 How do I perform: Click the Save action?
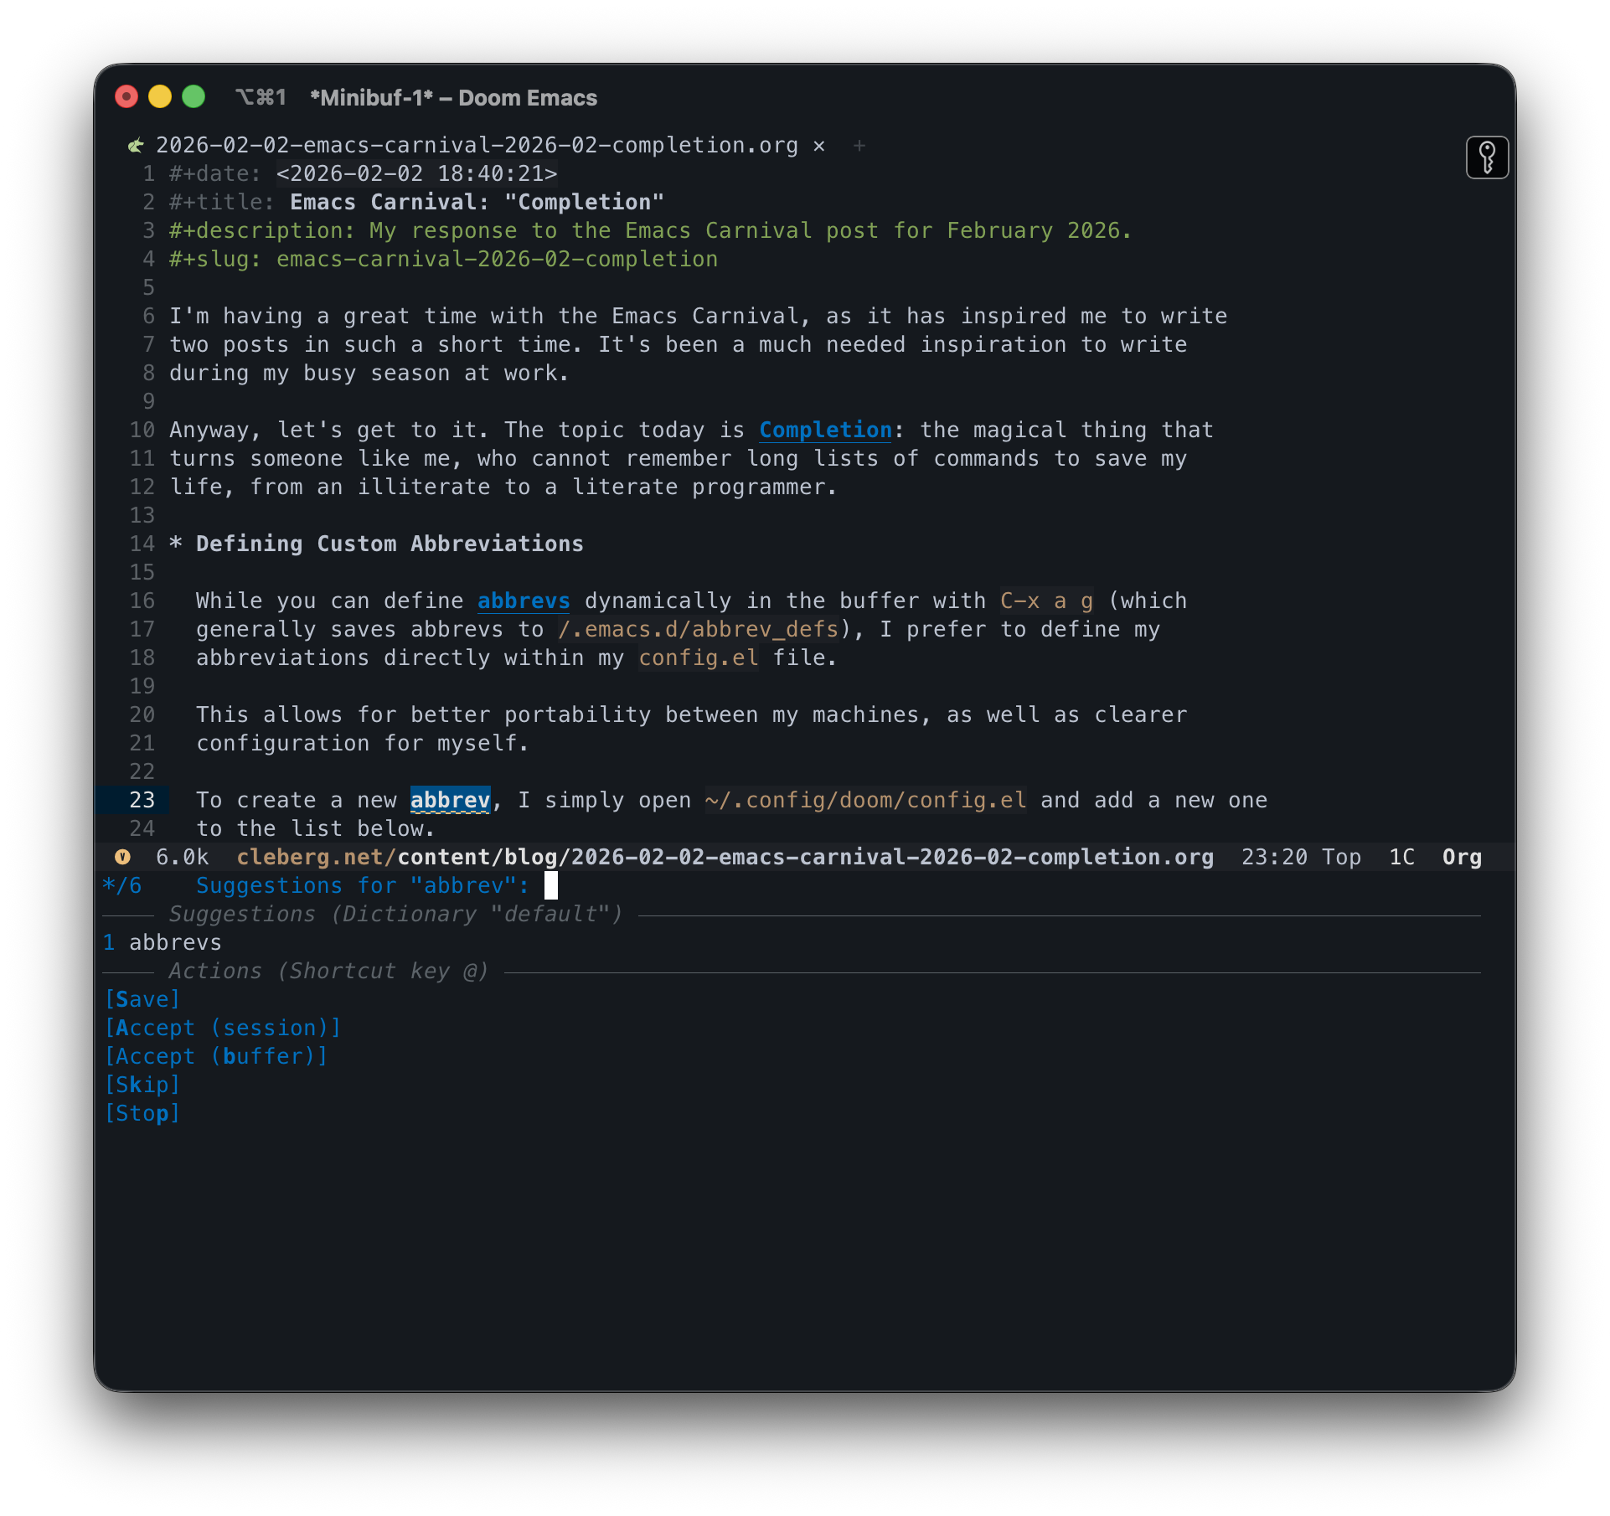tap(142, 1000)
